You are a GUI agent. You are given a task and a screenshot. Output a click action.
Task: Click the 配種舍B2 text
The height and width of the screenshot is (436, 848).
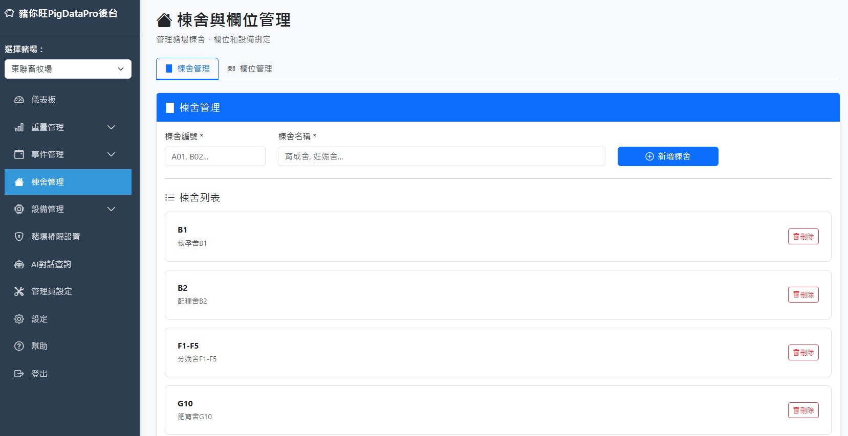[192, 301]
